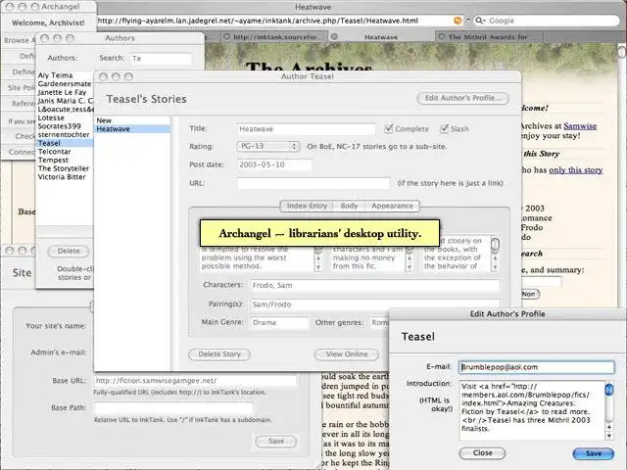Click the Google search magnifier icon
This screenshot has height=470, width=627.
[480, 21]
